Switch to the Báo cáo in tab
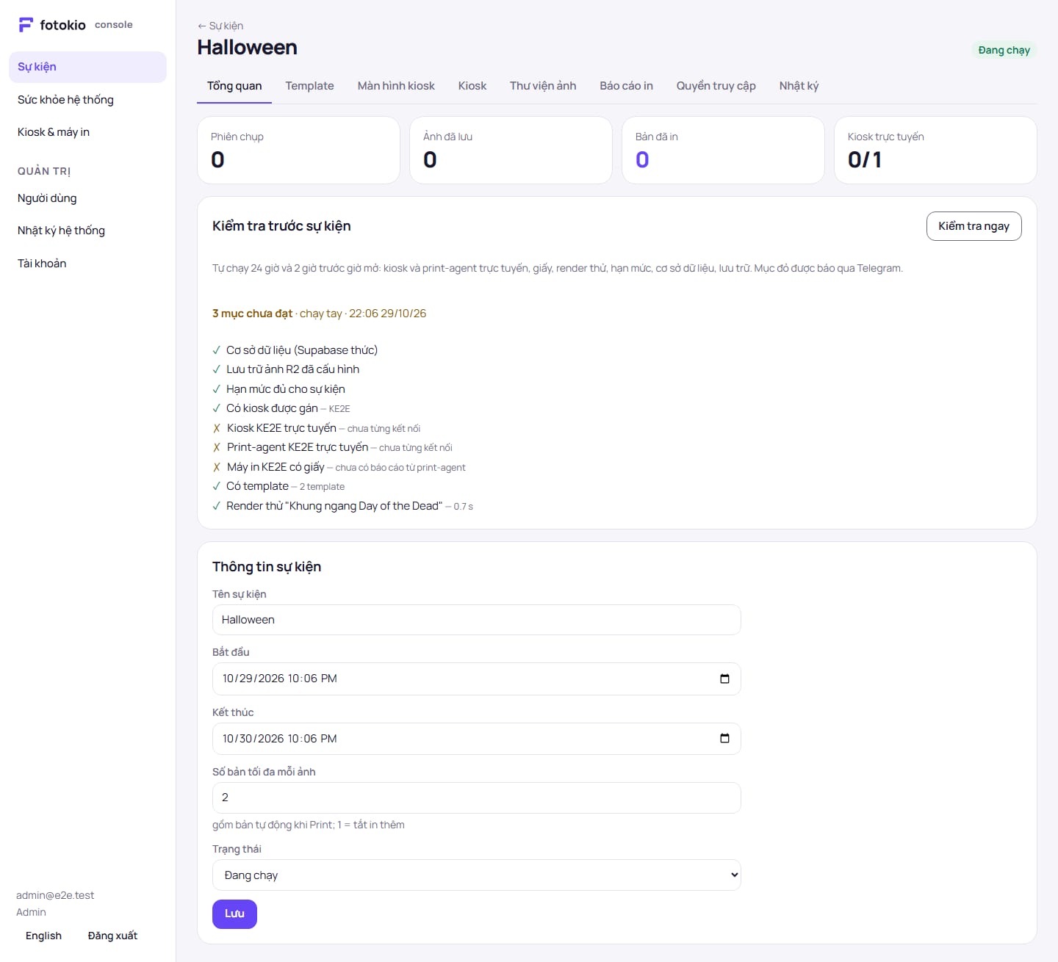 tap(626, 86)
